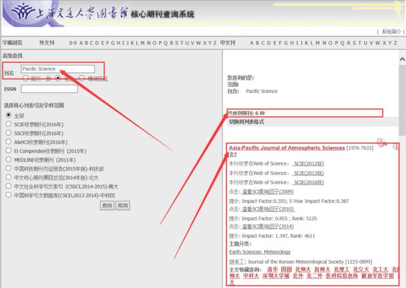Select the 全部 radio option
The width and height of the screenshot is (406, 288).
coord(8,115)
